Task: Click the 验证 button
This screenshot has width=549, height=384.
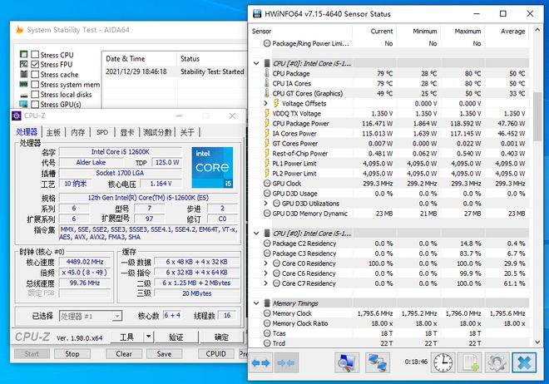Action: (x=176, y=337)
